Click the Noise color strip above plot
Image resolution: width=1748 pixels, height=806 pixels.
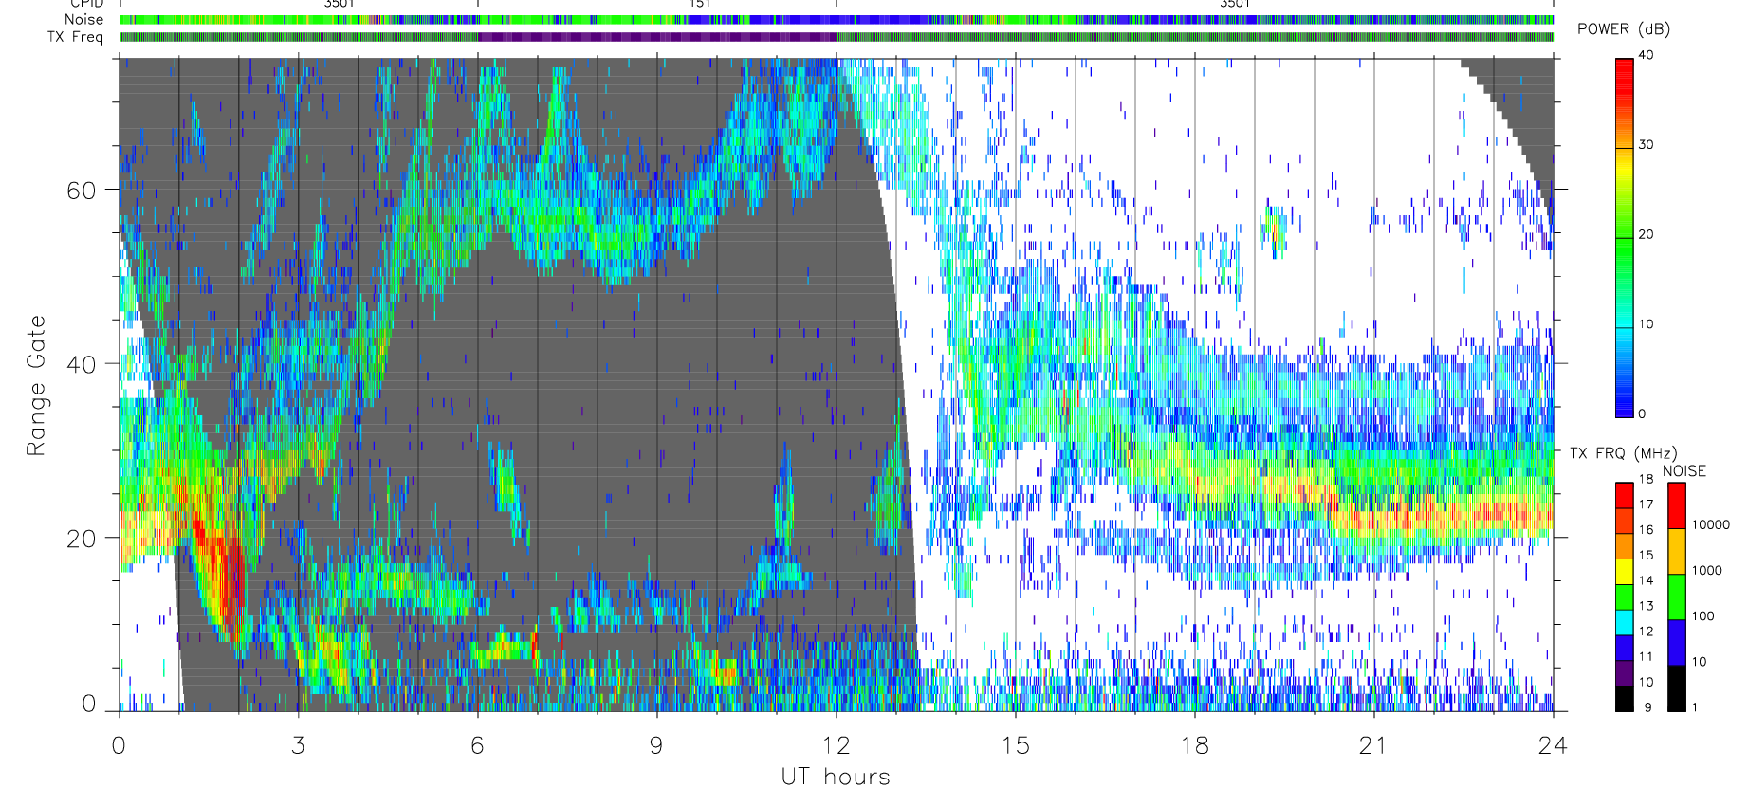[x=837, y=20]
